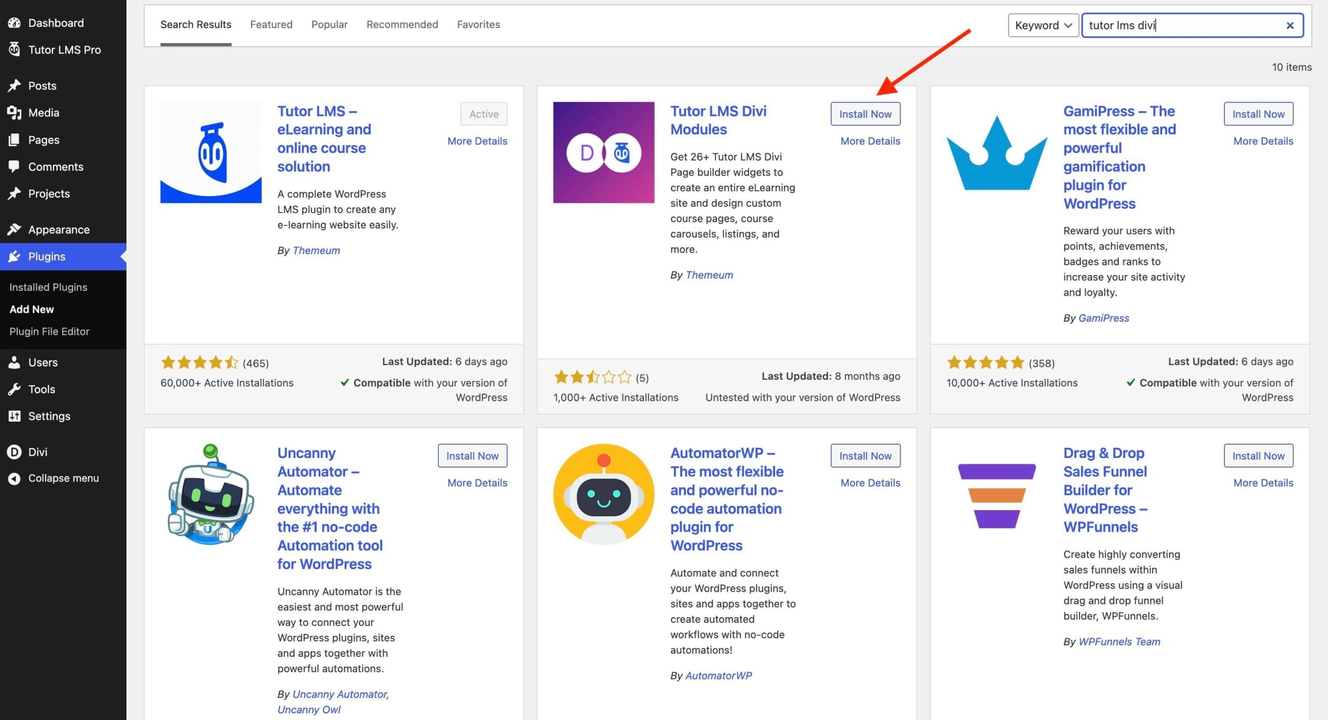The height and width of the screenshot is (720, 1328).
Task: Click the Posts pin icon
Action: click(x=14, y=86)
